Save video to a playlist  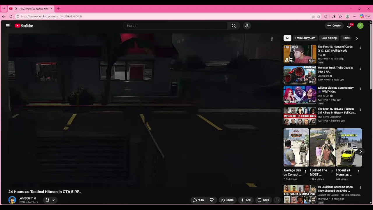(x=263, y=200)
